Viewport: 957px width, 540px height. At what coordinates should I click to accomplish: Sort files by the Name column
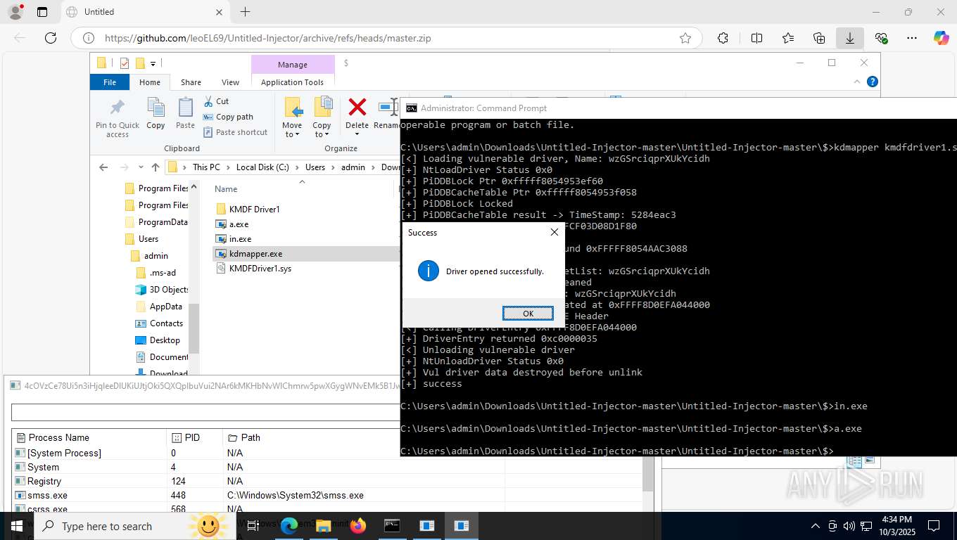coord(226,189)
